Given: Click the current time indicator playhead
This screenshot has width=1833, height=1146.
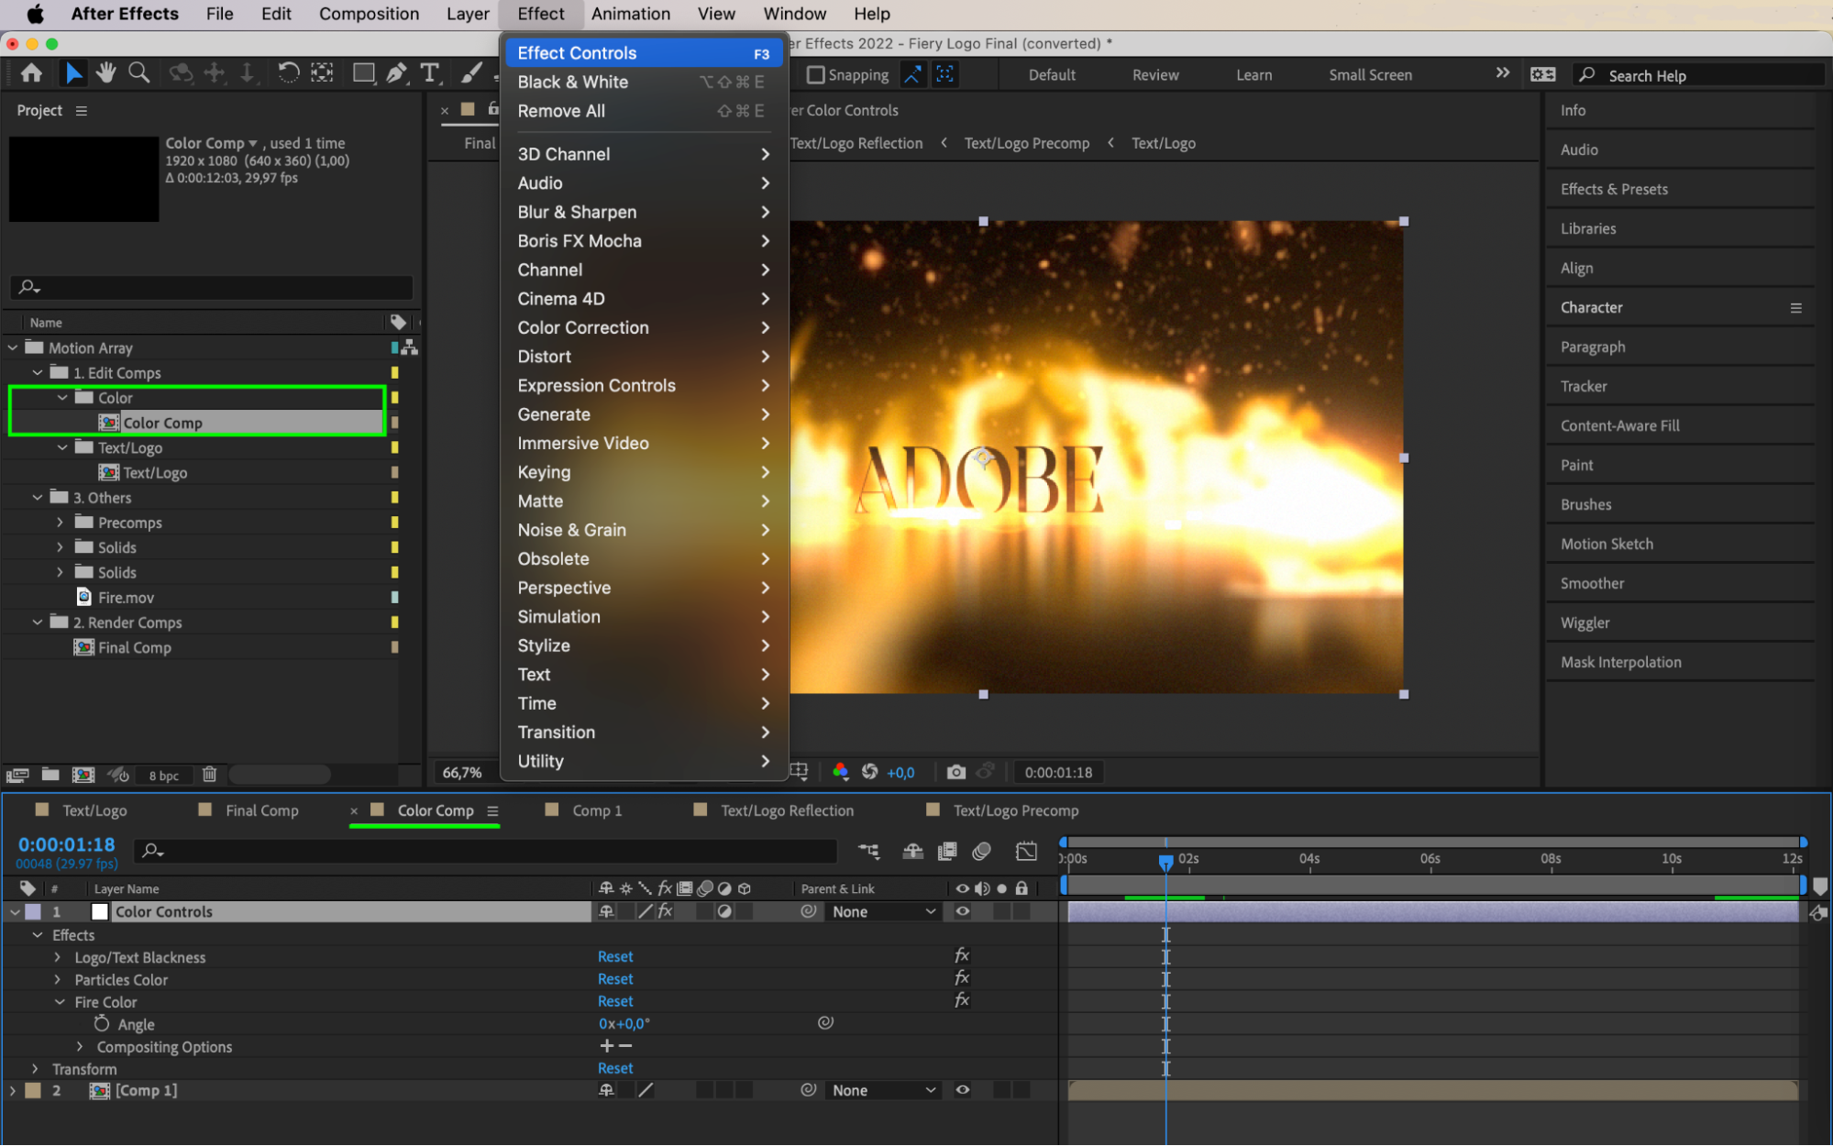Looking at the screenshot, I should [x=1165, y=862].
